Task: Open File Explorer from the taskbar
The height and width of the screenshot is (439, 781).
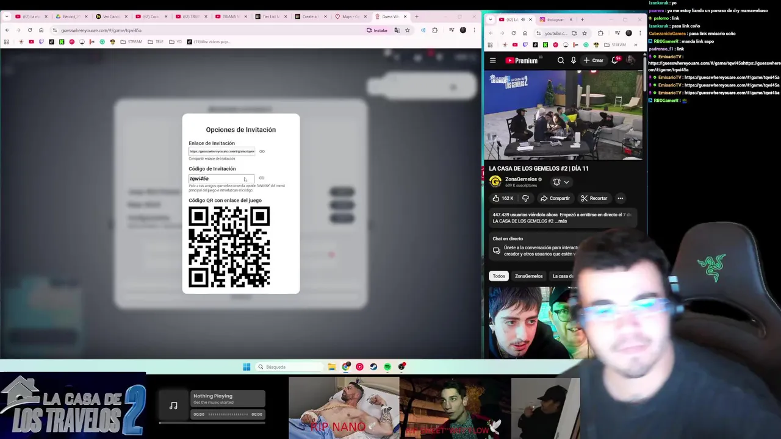Action: click(x=331, y=367)
